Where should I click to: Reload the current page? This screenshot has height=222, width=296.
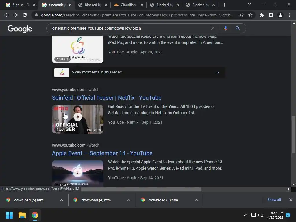[x=25, y=15]
